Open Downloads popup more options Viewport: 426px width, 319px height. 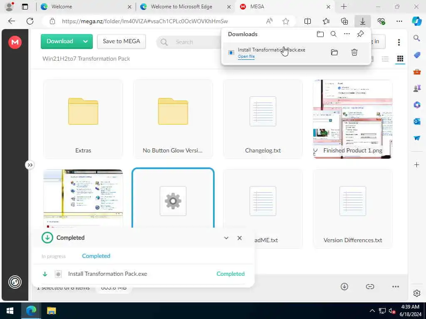(x=347, y=34)
